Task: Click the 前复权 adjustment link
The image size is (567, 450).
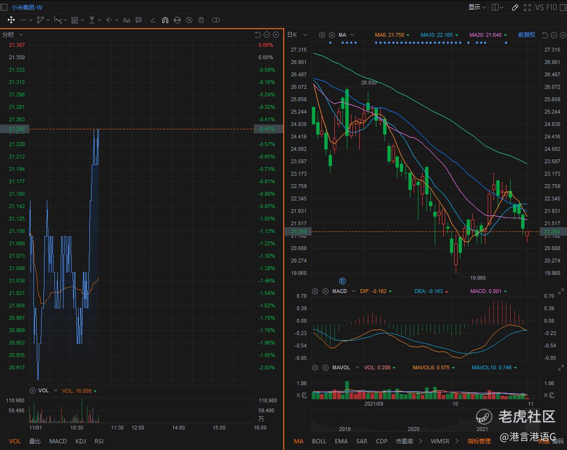Action: (x=526, y=35)
